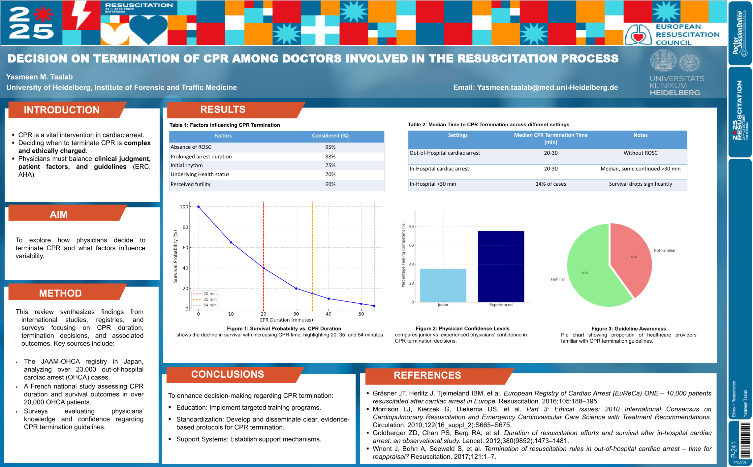Click the dark blue Experienced bar
The image size is (753, 467).
[x=500, y=266]
